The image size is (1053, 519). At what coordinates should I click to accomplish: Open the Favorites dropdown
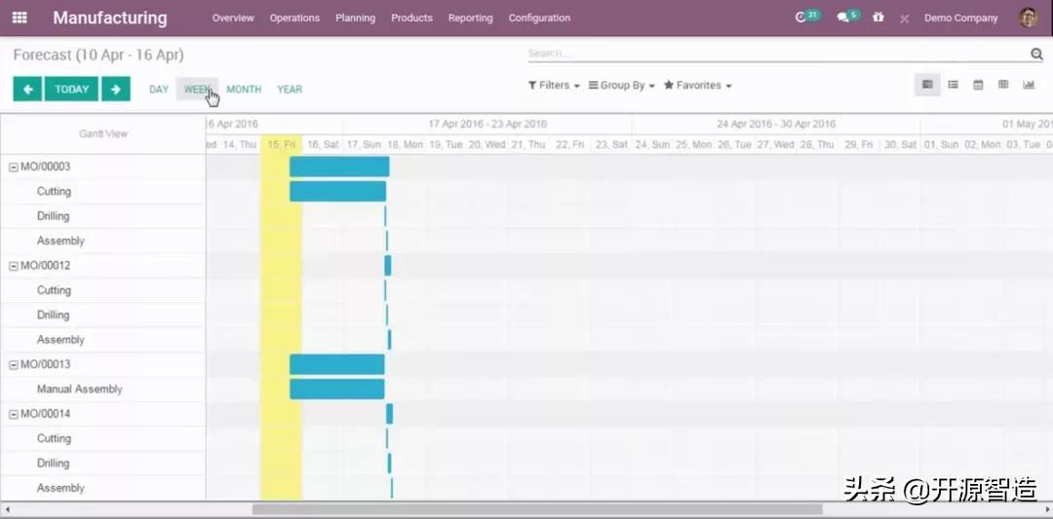click(697, 85)
